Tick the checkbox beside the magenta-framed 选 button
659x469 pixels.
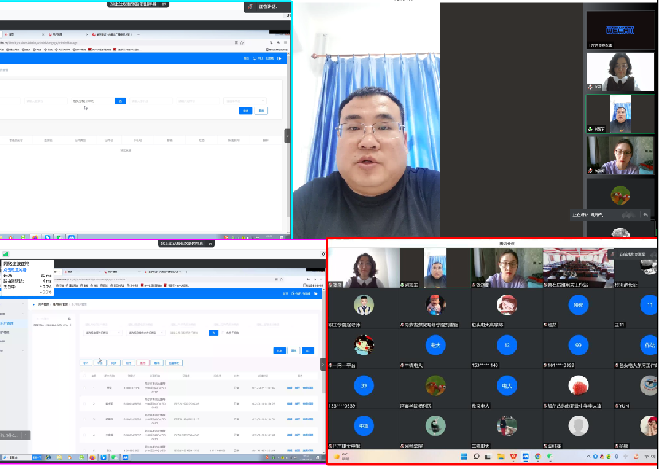pos(223,333)
